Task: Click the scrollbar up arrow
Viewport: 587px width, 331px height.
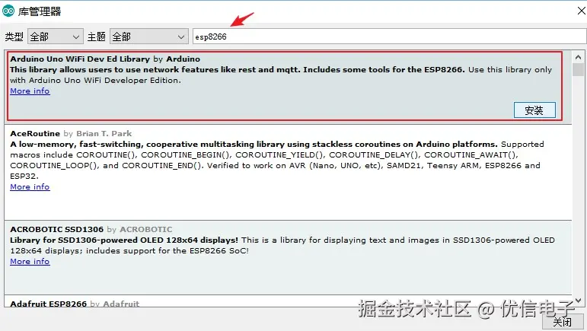Action: click(x=578, y=57)
